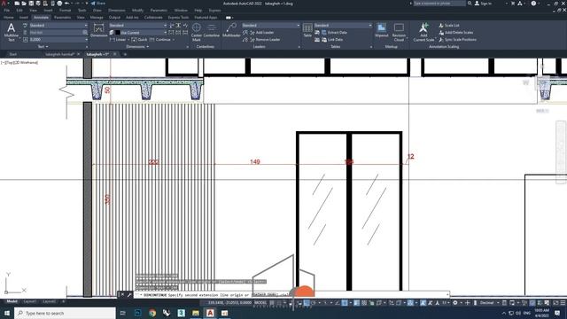The width and height of the screenshot is (567, 319).
Task: Click Add Current Scale icon
Action: 423,32
